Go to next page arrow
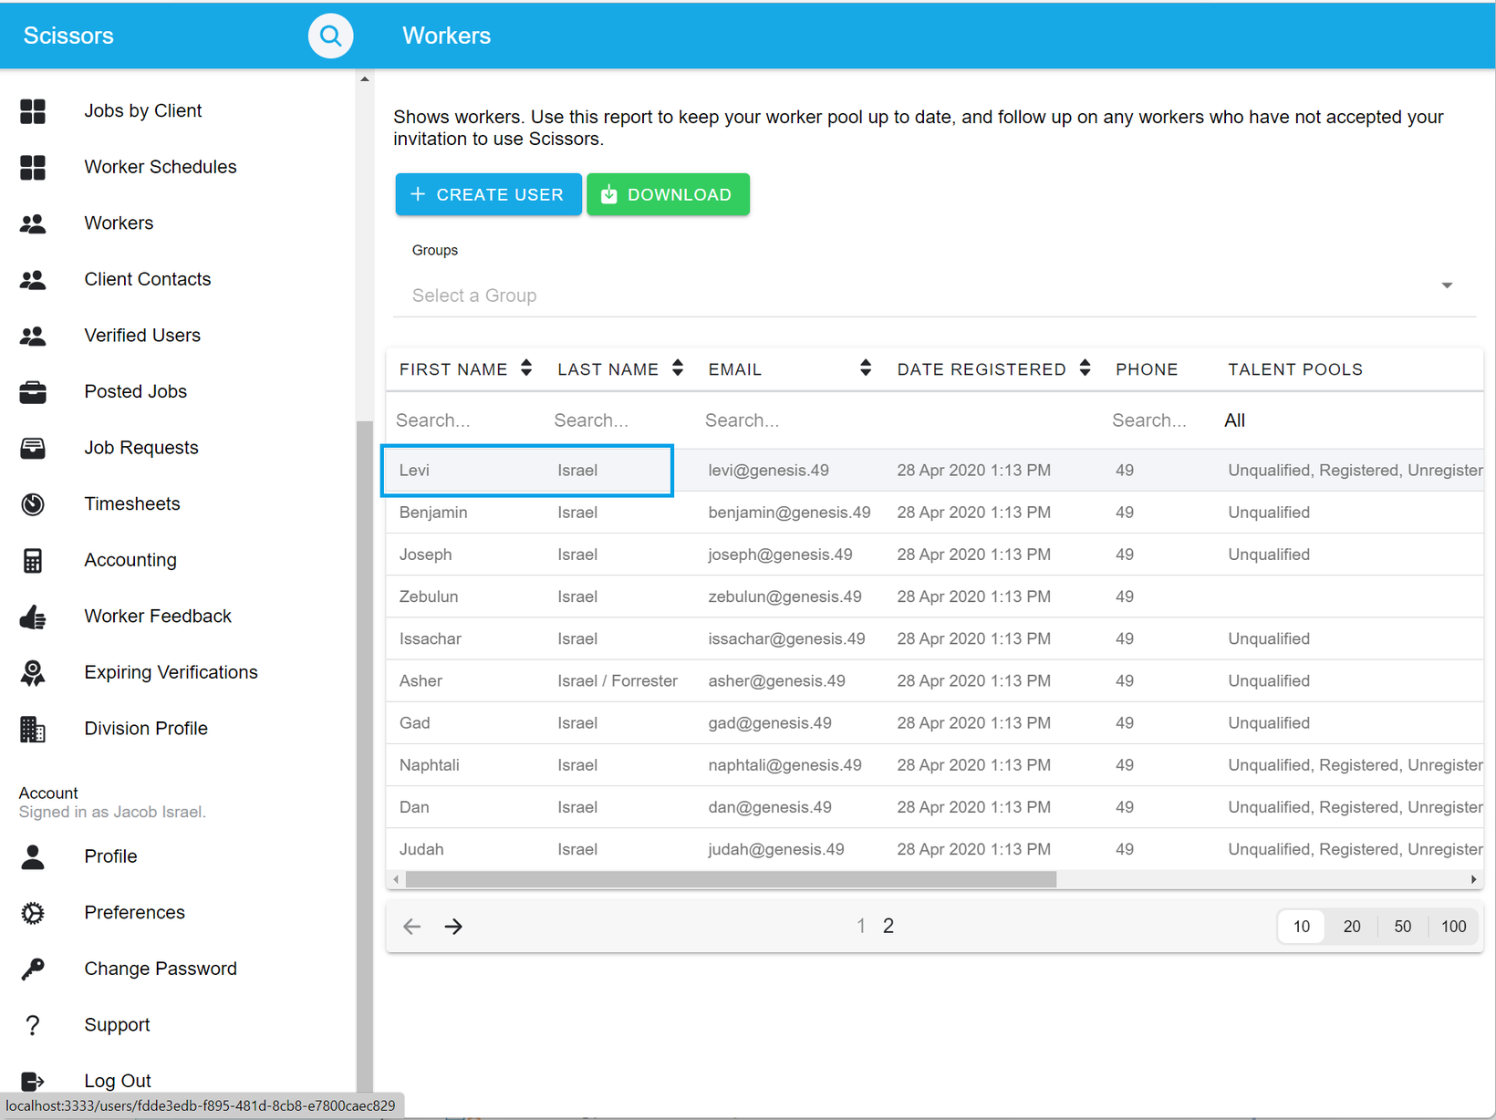 pyautogui.click(x=453, y=927)
